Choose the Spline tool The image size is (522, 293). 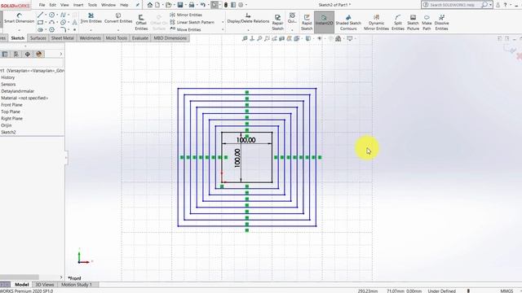63,15
